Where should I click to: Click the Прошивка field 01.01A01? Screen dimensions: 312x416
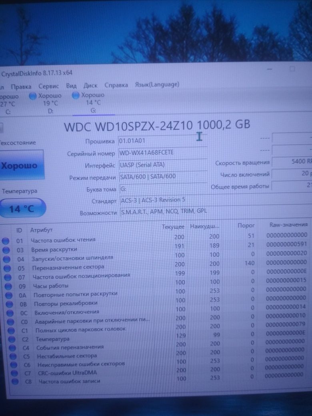pyautogui.click(x=162, y=140)
